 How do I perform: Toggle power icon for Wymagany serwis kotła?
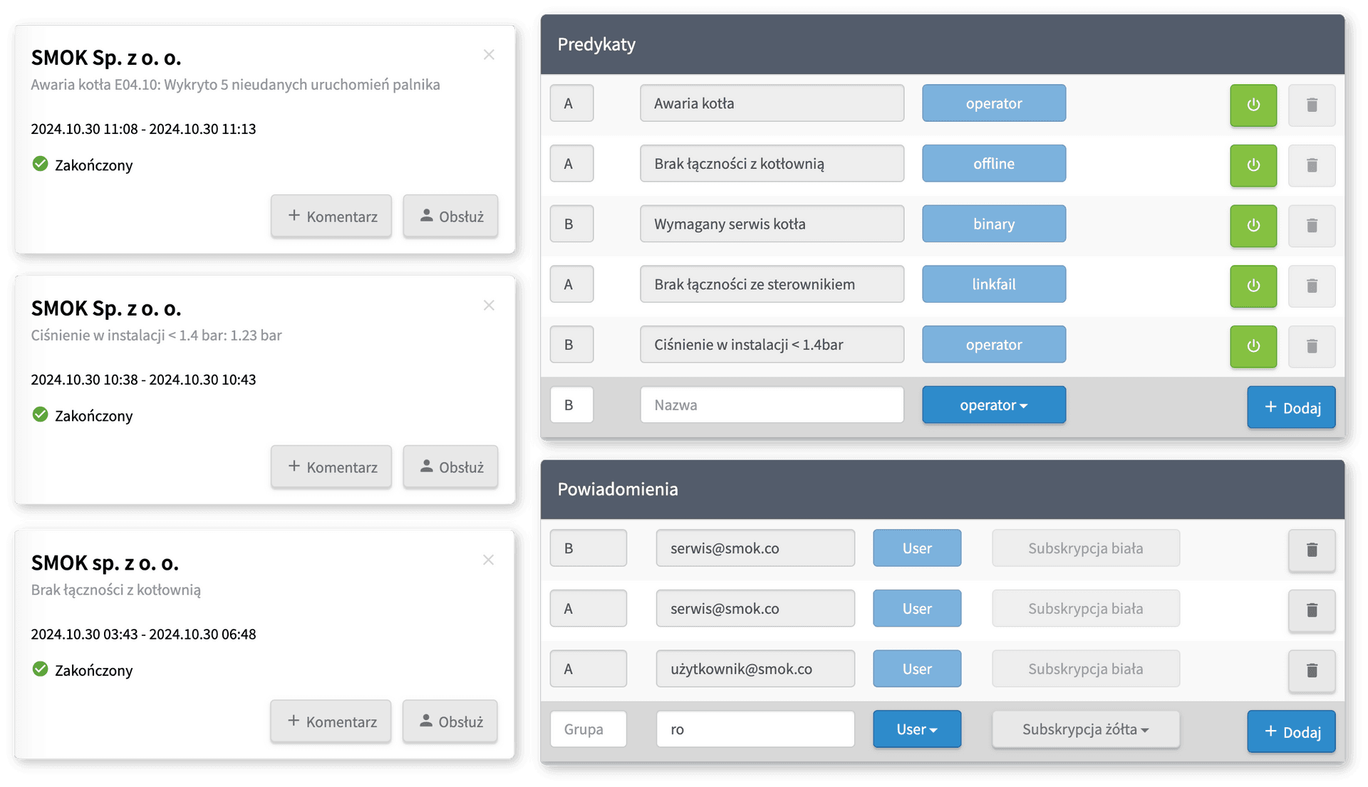(1253, 224)
